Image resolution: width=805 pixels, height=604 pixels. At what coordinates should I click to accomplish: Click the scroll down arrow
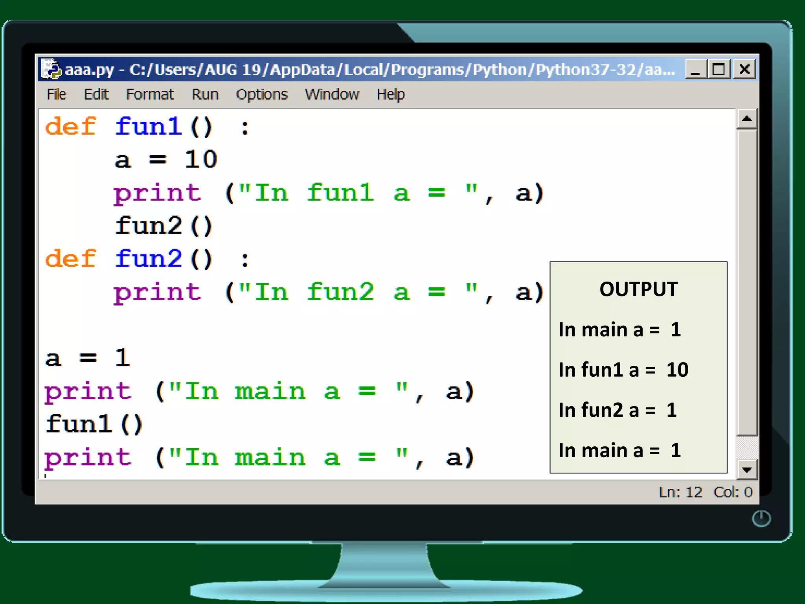(747, 470)
